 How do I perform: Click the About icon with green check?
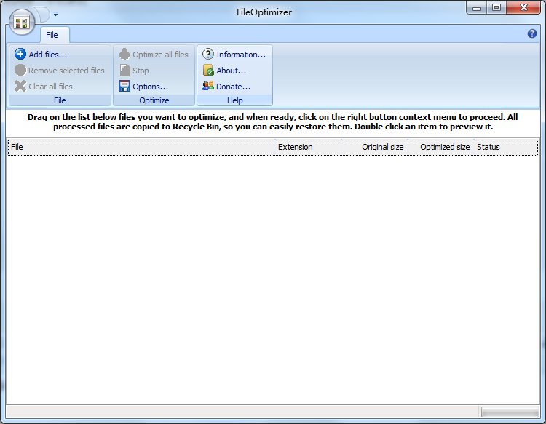pyautogui.click(x=208, y=70)
